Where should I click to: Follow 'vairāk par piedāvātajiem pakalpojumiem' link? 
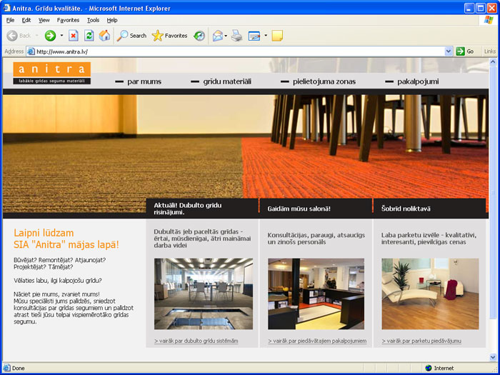tap(317, 341)
